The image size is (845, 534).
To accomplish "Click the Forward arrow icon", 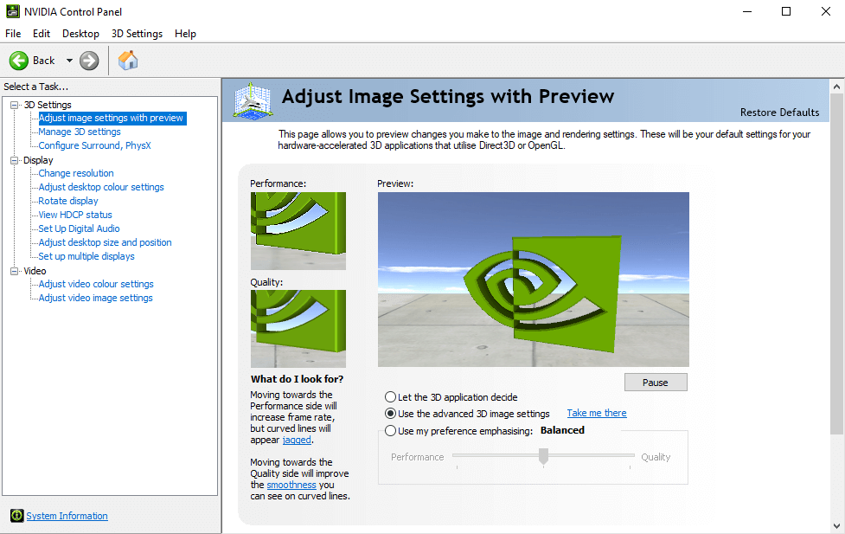I will click(x=89, y=61).
